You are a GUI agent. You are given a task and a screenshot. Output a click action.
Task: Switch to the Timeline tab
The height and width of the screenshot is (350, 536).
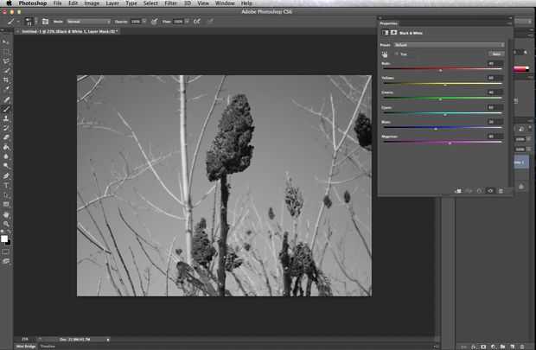48,347
